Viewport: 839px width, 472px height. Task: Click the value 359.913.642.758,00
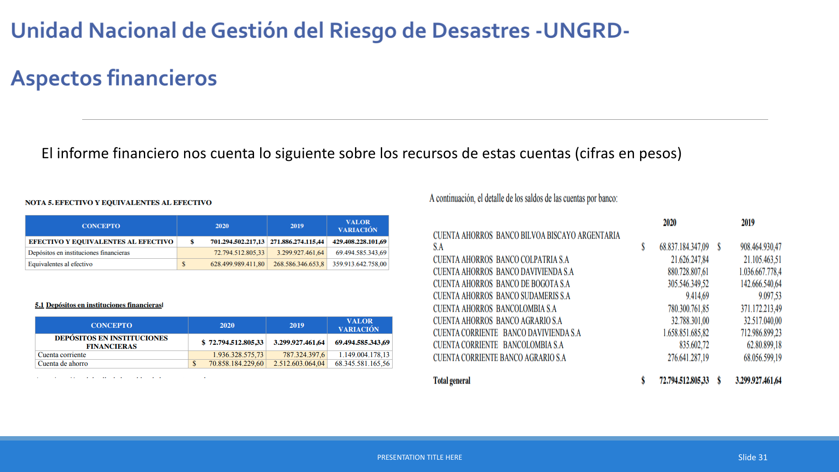tap(359, 264)
